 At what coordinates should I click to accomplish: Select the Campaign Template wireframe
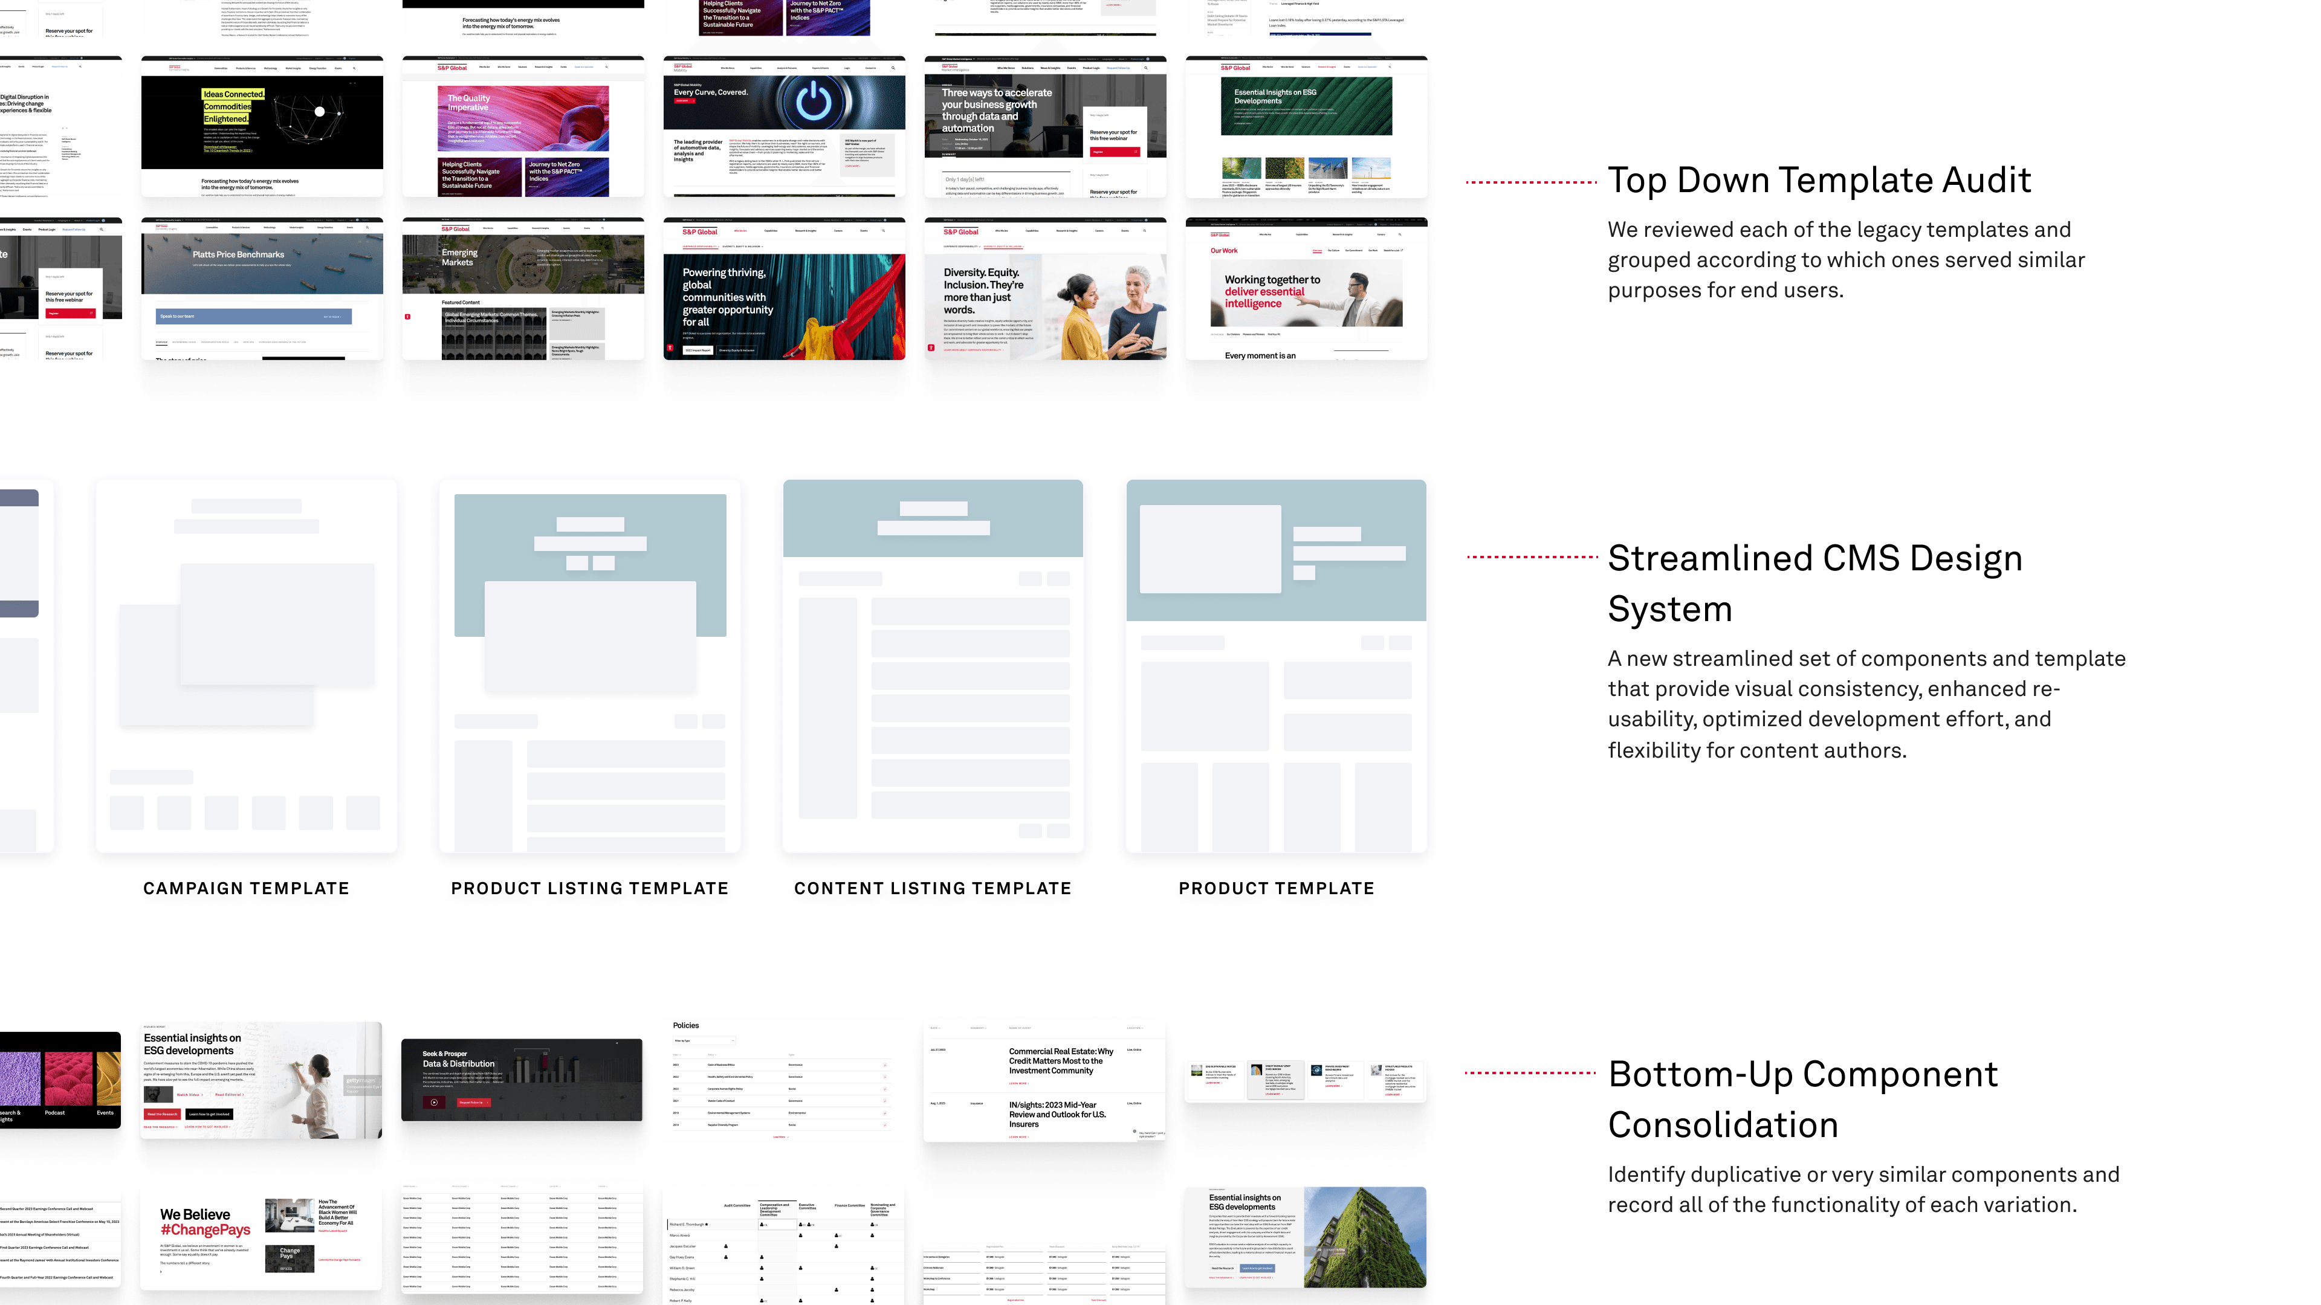[x=246, y=666]
